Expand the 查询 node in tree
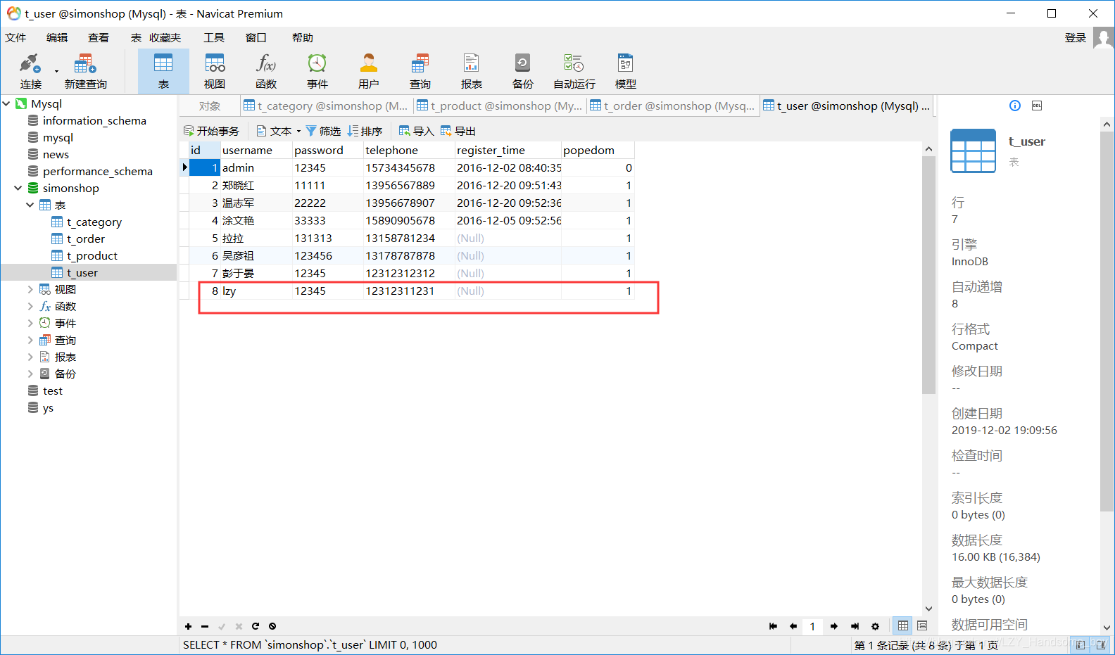The height and width of the screenshot is (655, 1115). click(30, 340)
